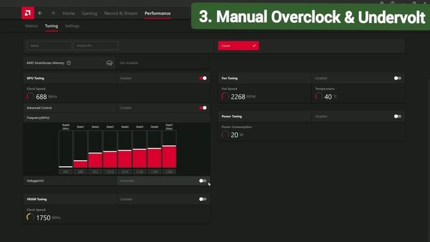Select the Custom tuning preset

(x=239, y=46)
